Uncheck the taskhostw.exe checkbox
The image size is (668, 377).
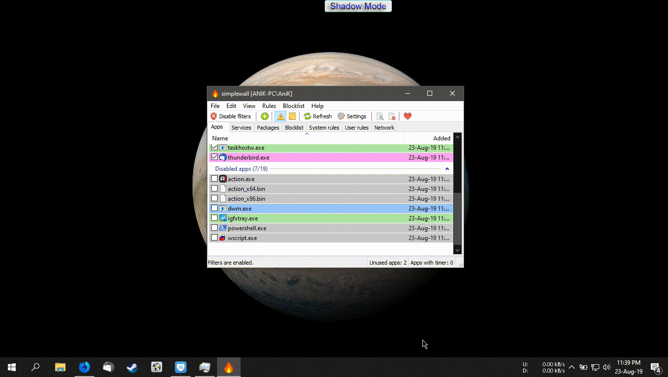pyautogui.click(x=214, y=148)
